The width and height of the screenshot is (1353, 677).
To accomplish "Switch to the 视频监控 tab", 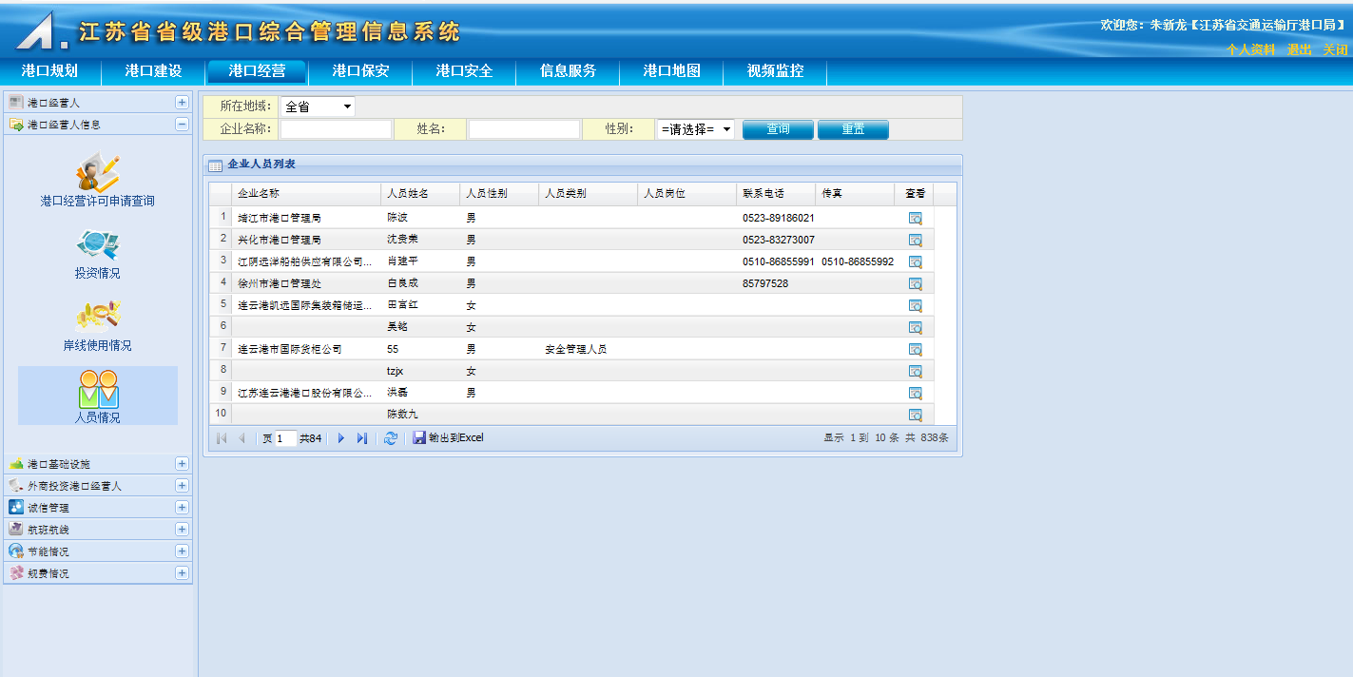I will click(x=775, y=71).
